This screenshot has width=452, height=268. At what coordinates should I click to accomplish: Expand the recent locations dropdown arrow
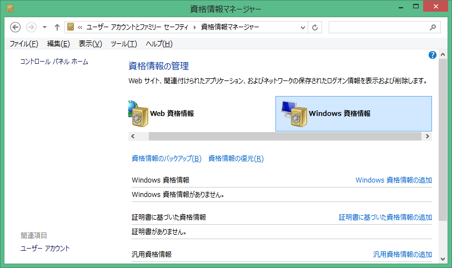point(44,27)
